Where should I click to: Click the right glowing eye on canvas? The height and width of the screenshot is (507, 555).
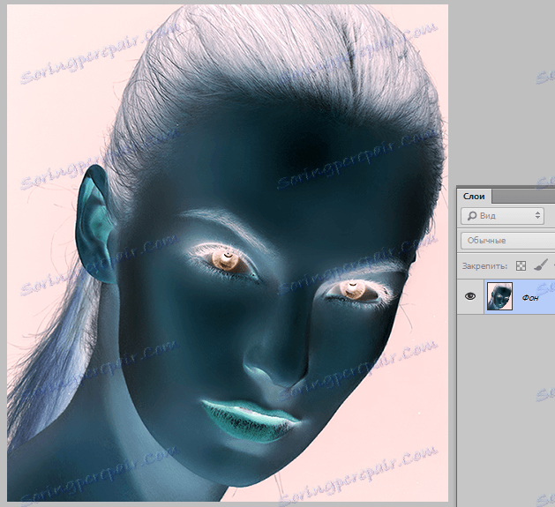[x=354, y=288]
